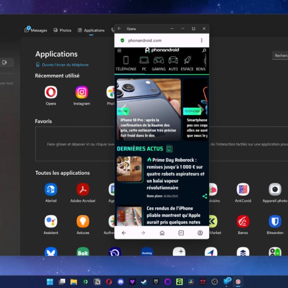Click the 'Bons plans' category label

click(155, 196)
